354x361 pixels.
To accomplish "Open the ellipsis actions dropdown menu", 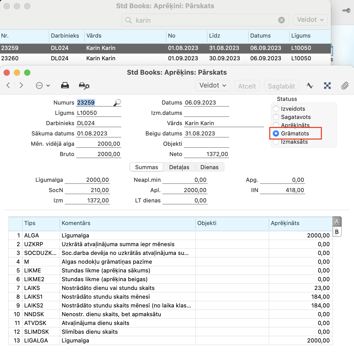I will (43, 85).
